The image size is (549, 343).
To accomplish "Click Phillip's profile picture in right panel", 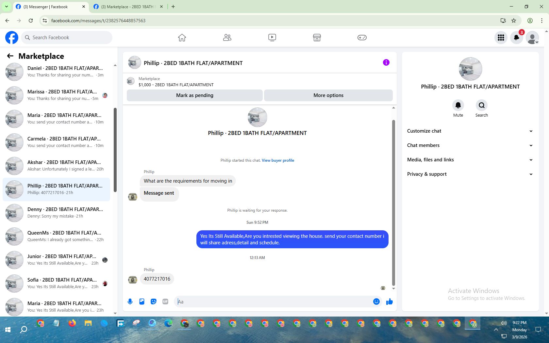I will coord(470,69).
